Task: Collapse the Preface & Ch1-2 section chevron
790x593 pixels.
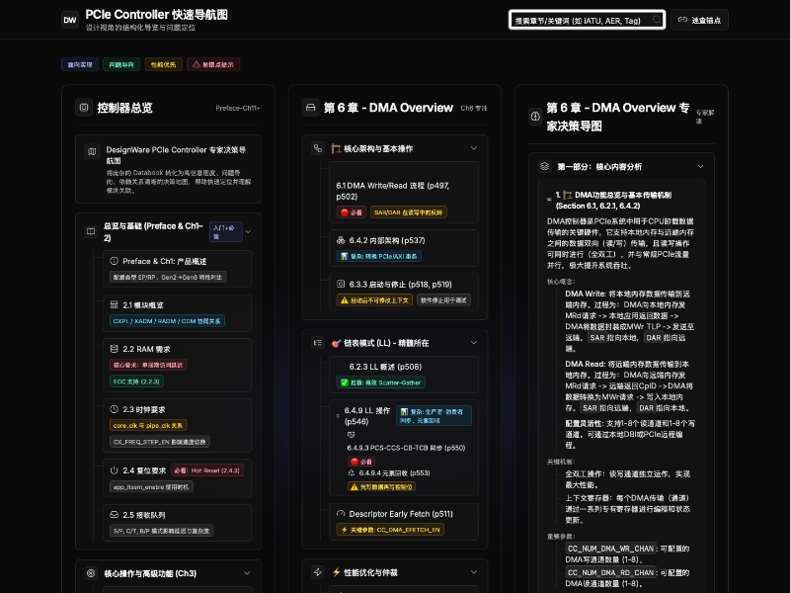Action: tap(248, 232)
